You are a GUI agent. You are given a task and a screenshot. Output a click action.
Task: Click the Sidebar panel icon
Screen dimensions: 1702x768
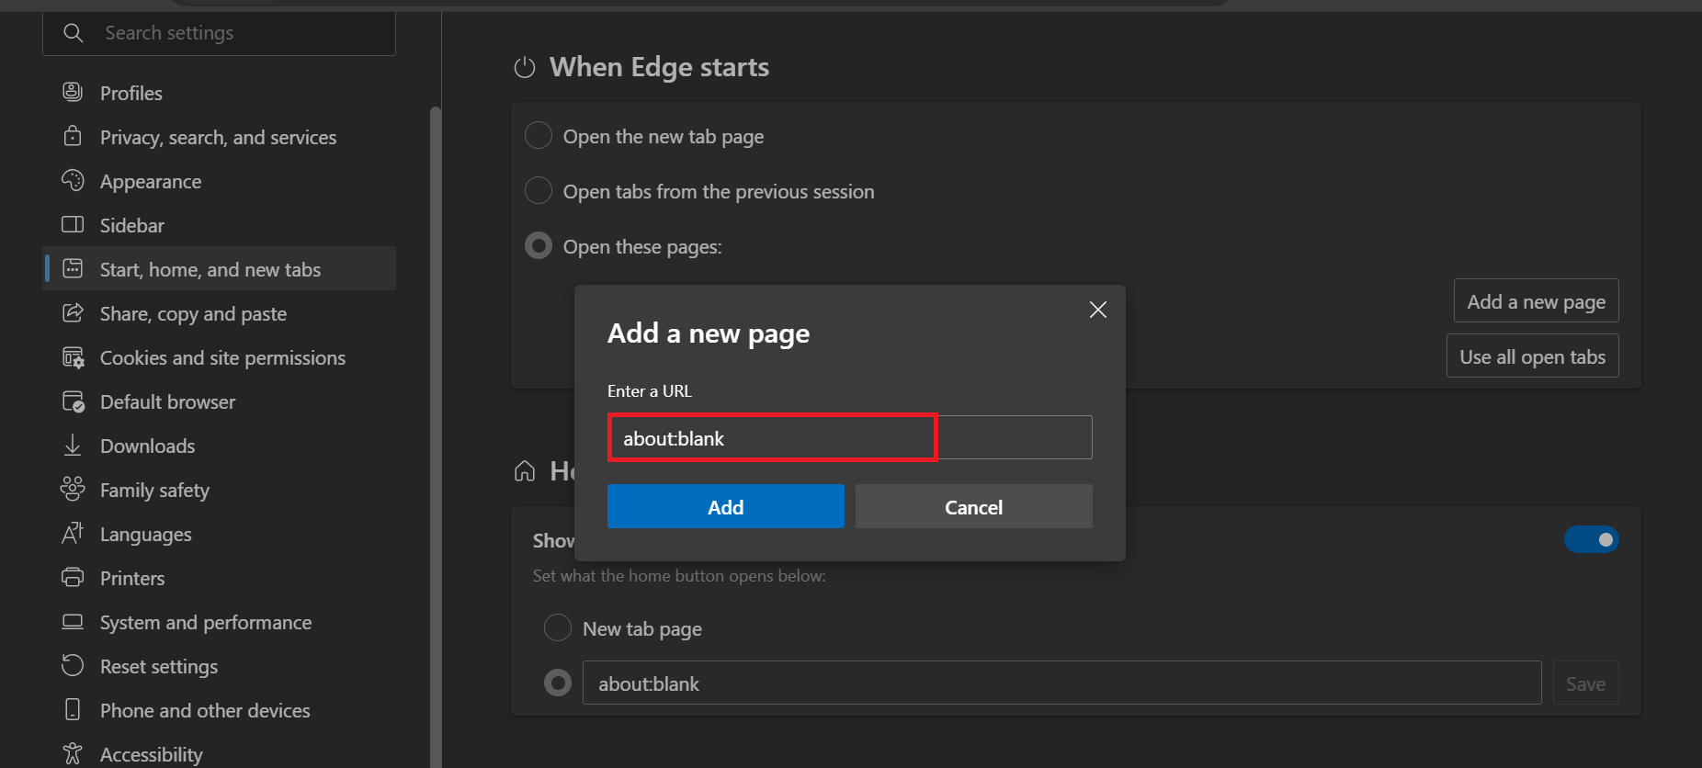click(73, 224)
